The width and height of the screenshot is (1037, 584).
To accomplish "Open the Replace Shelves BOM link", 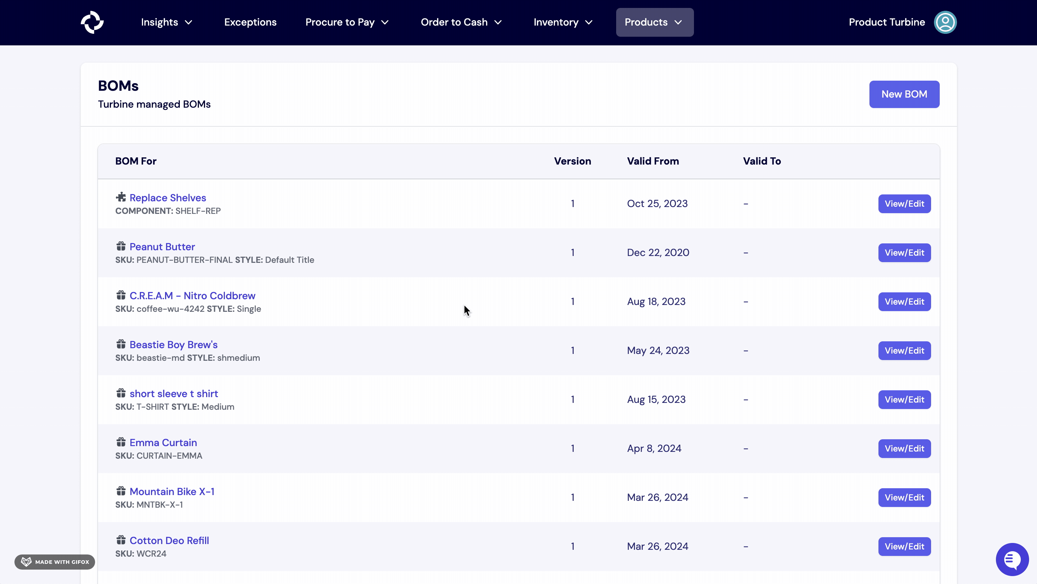I will [x=168, y=197].
